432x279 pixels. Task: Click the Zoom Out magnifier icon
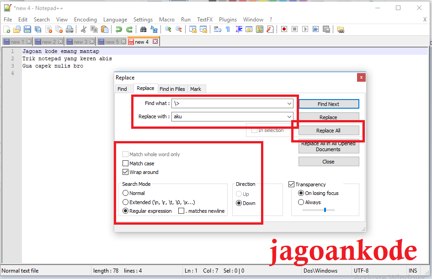[x=179, y=29]
